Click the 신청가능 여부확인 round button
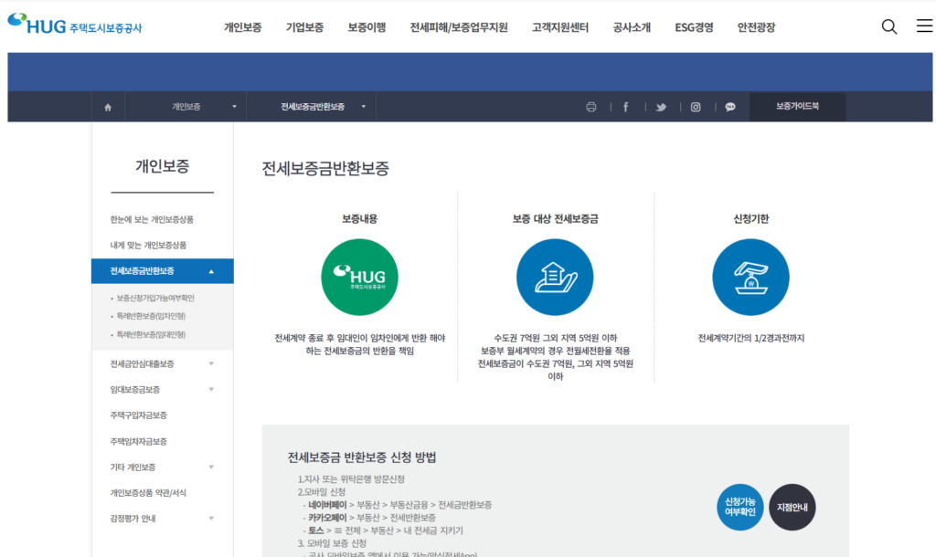Image resolution: width=936 pixels, height=557 pixels. [740, 507]
